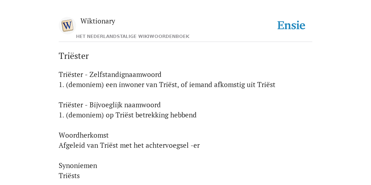Click the Wiktionary source title
371x185 pixels.
tap(98, 21)
